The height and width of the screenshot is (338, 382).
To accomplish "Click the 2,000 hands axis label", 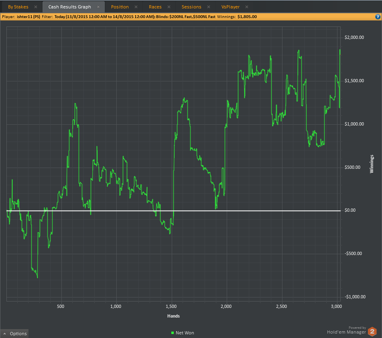I will [226, 307].
